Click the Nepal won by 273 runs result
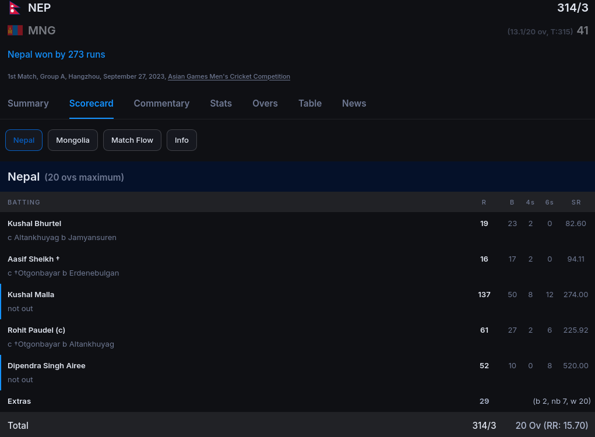This screenshot has height=437, width=595. pos(56,55)
